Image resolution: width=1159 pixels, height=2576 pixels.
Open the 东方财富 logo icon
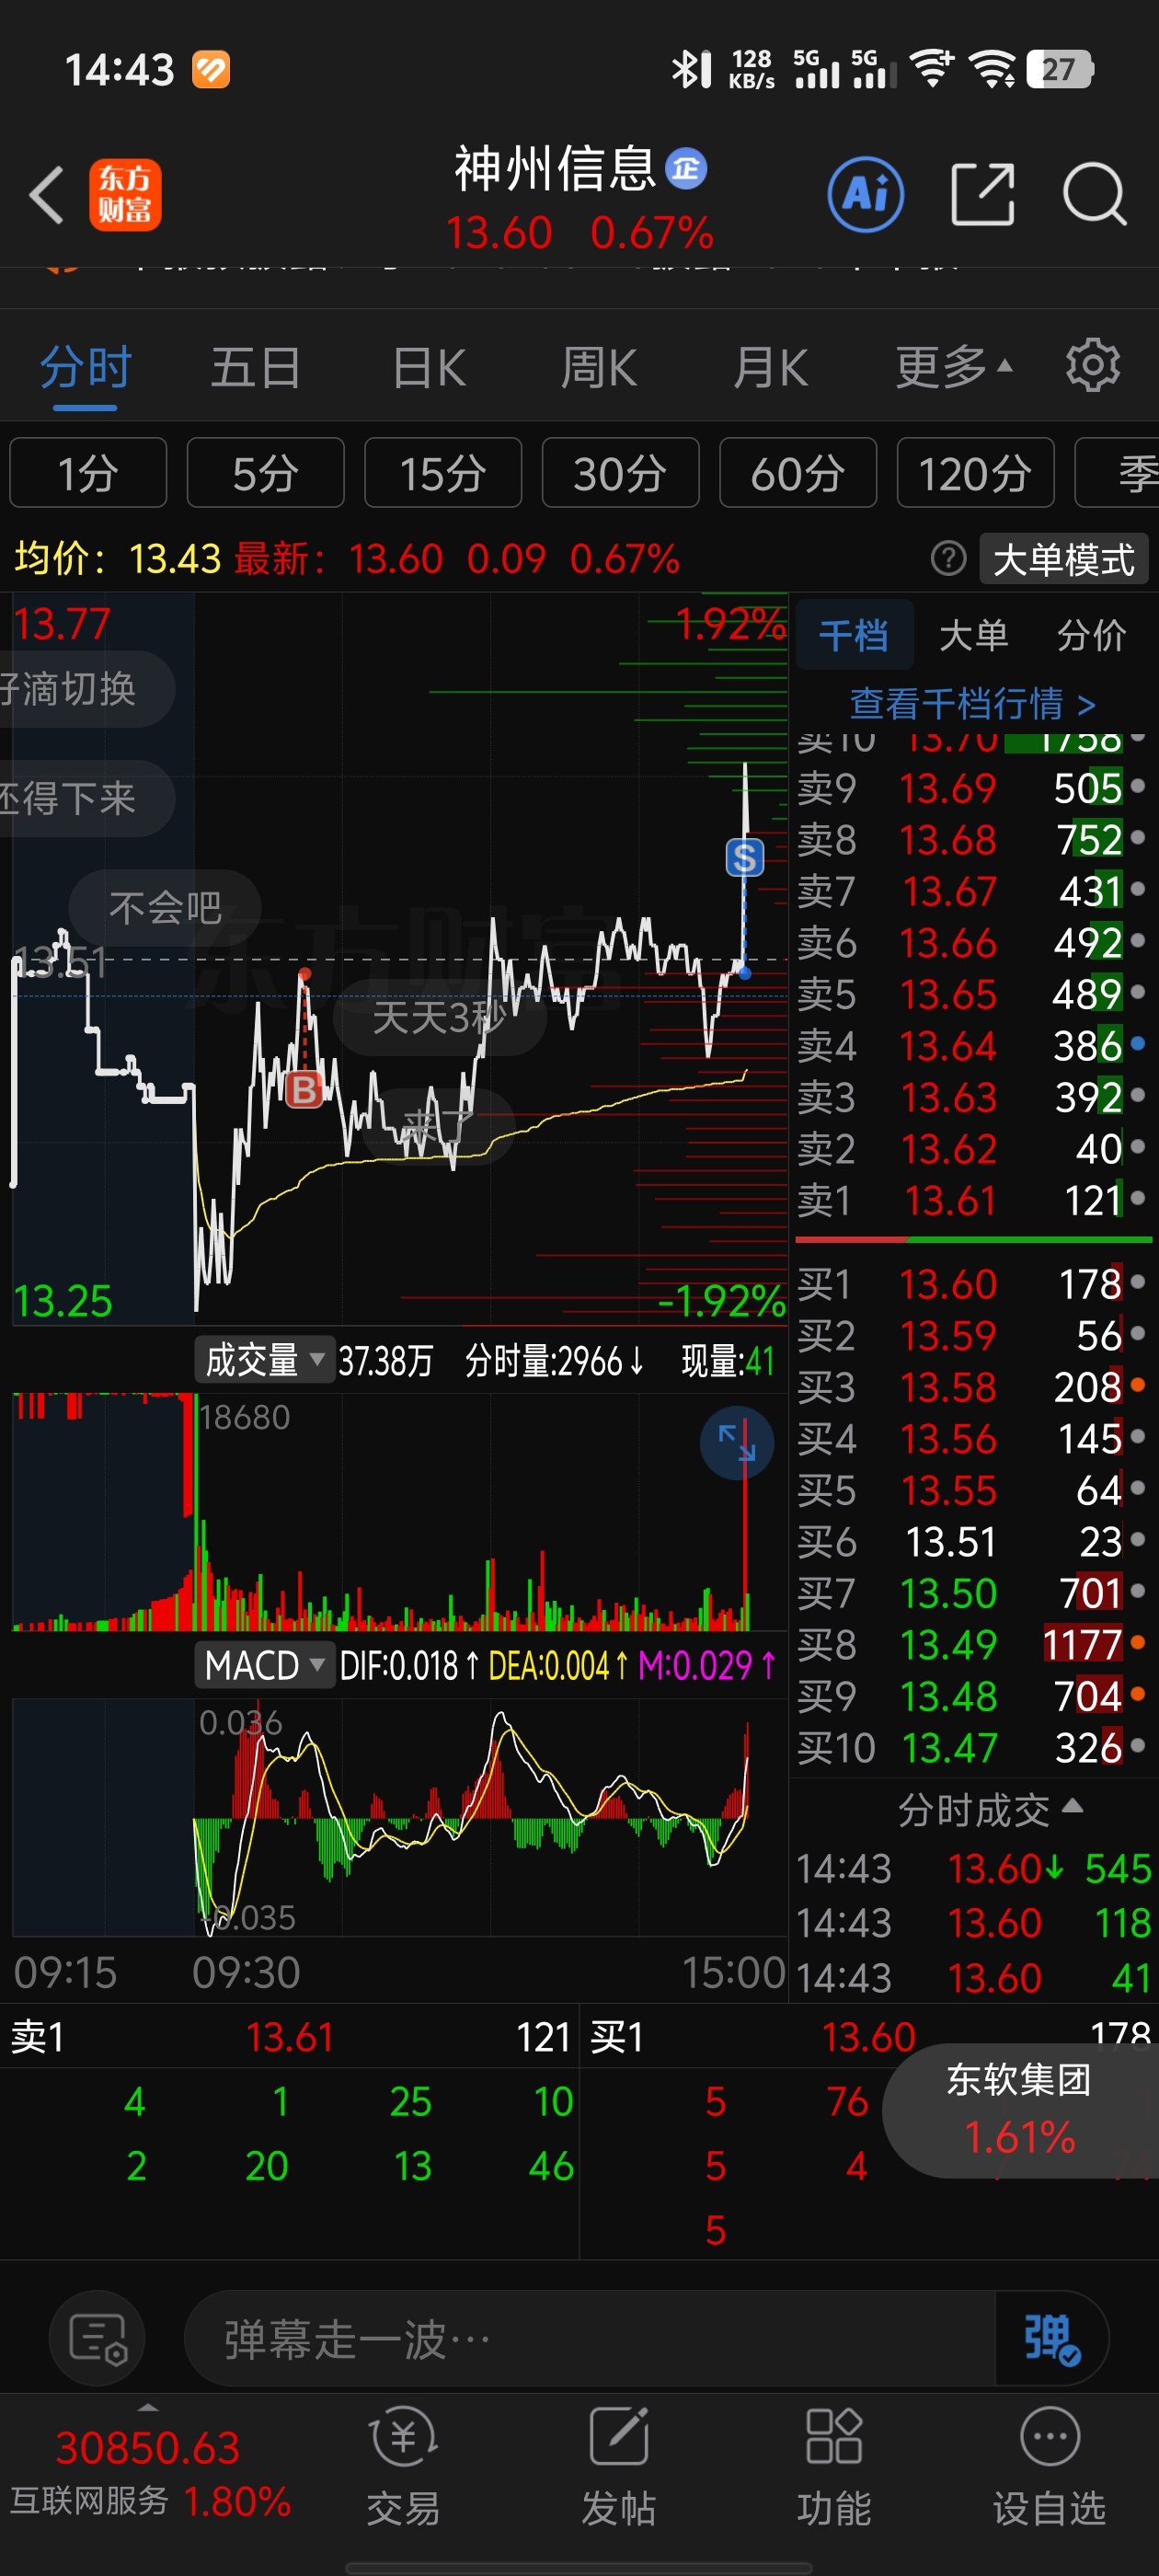125,194
